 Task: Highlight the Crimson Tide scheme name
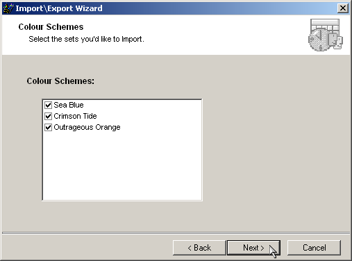click(x=75, y=116)
